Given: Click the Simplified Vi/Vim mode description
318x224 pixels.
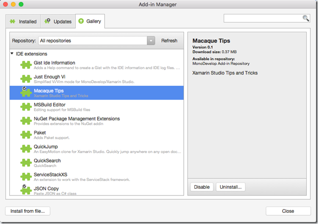Looking at the screenshot, I should [x=84, y=82].
